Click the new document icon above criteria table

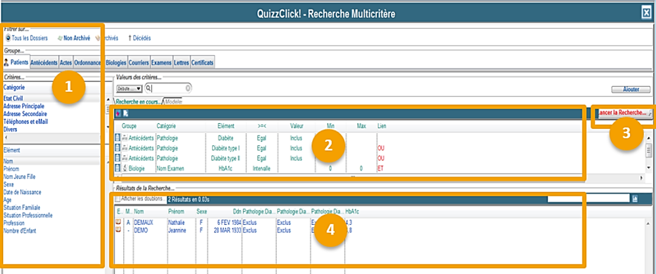[126, 113]
